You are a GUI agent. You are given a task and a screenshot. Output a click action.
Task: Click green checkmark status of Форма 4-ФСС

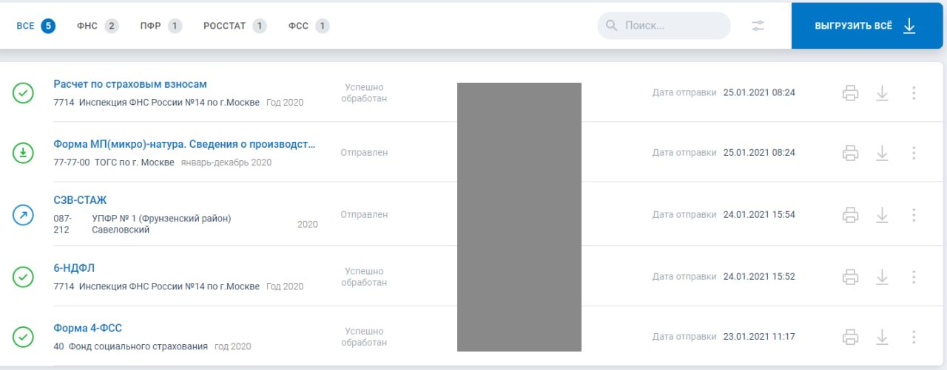coord(24,337)
